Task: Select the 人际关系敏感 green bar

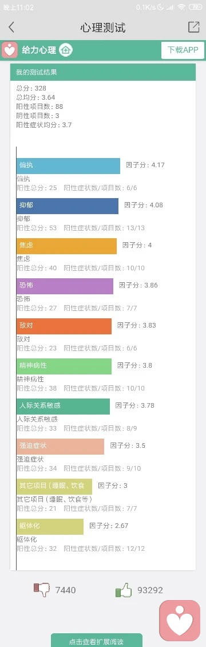Action: pyautogui.click(x=64, y=406)
